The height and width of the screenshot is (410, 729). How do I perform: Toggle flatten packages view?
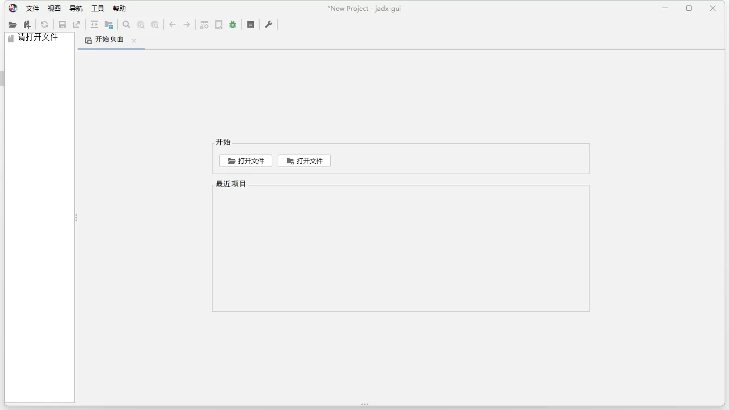(x=108, y=24)
